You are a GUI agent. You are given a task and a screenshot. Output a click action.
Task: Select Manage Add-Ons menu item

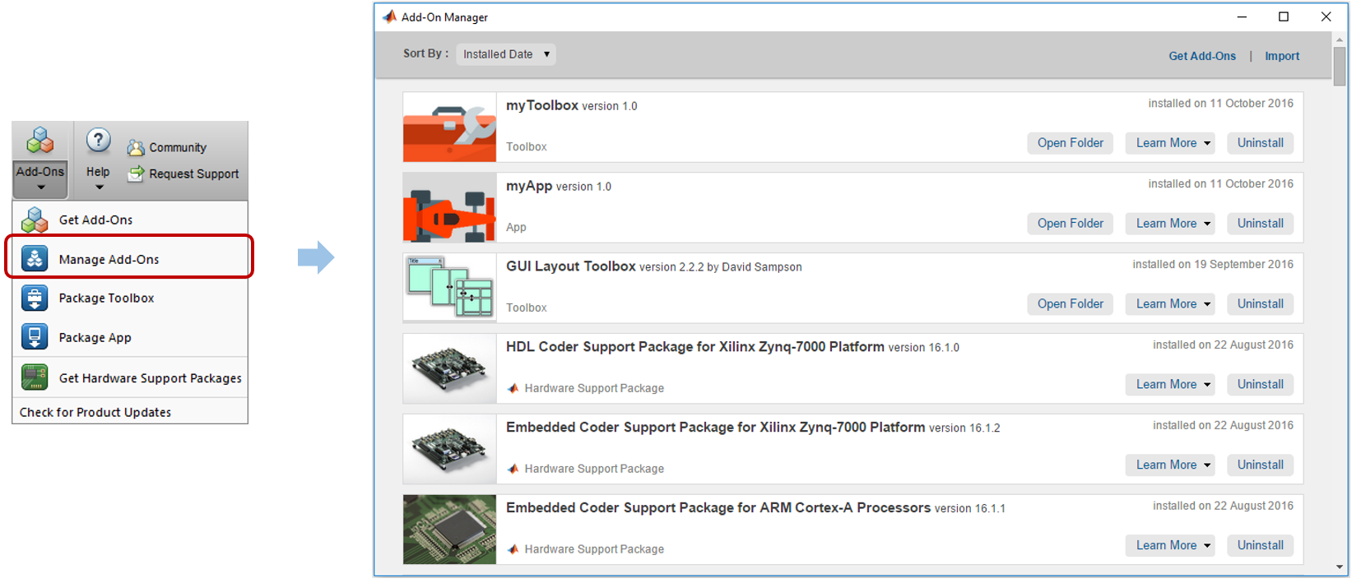[x=109, y=259]
